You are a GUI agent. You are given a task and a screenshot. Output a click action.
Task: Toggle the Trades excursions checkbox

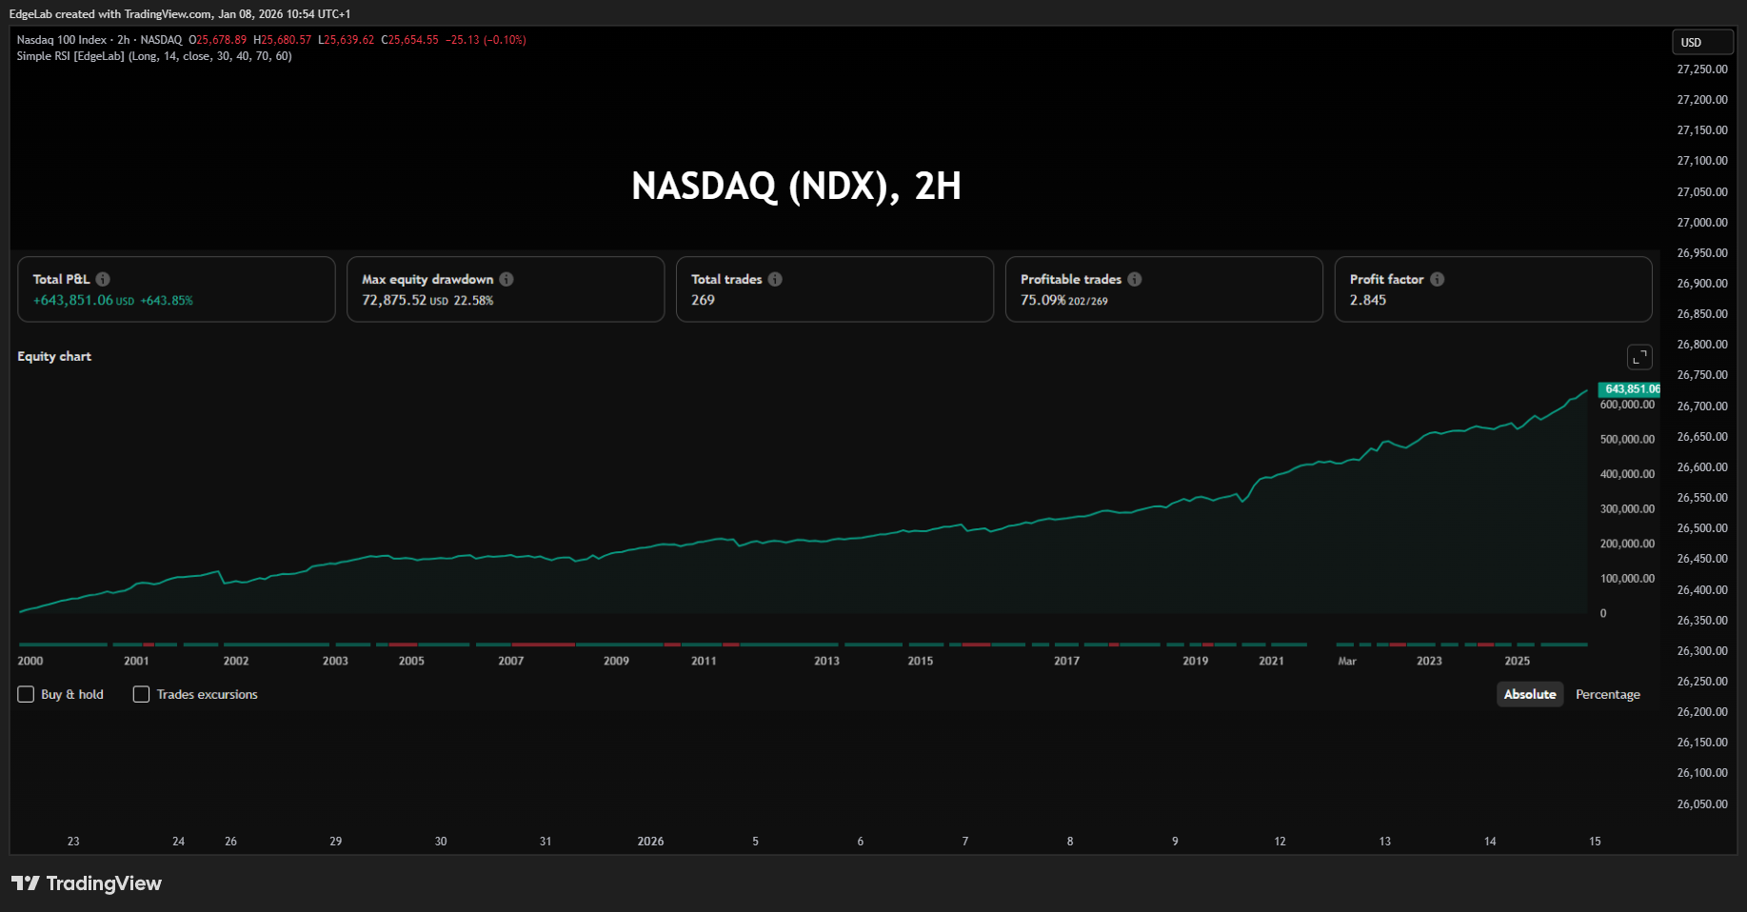click(141, 694)
